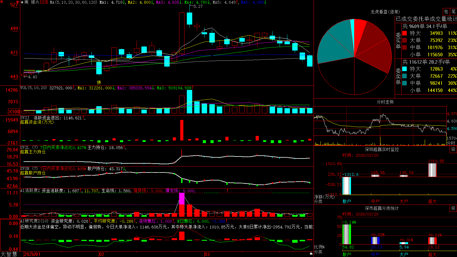This screenshot has width=457, height=257.
Task: Open SVSH (7) indicator label
Action: [x=29, y=169]
